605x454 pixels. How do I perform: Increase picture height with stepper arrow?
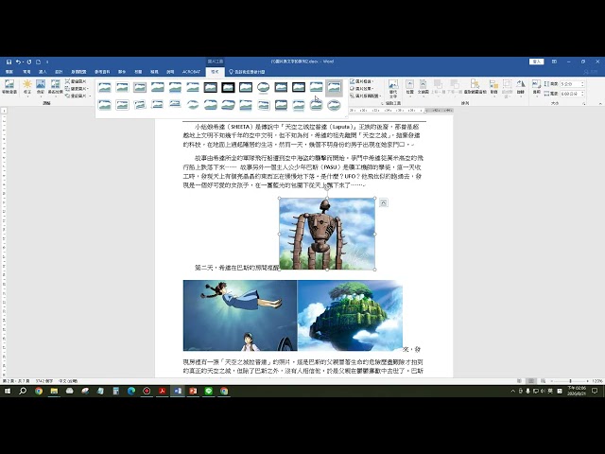[x=582, y=82]
